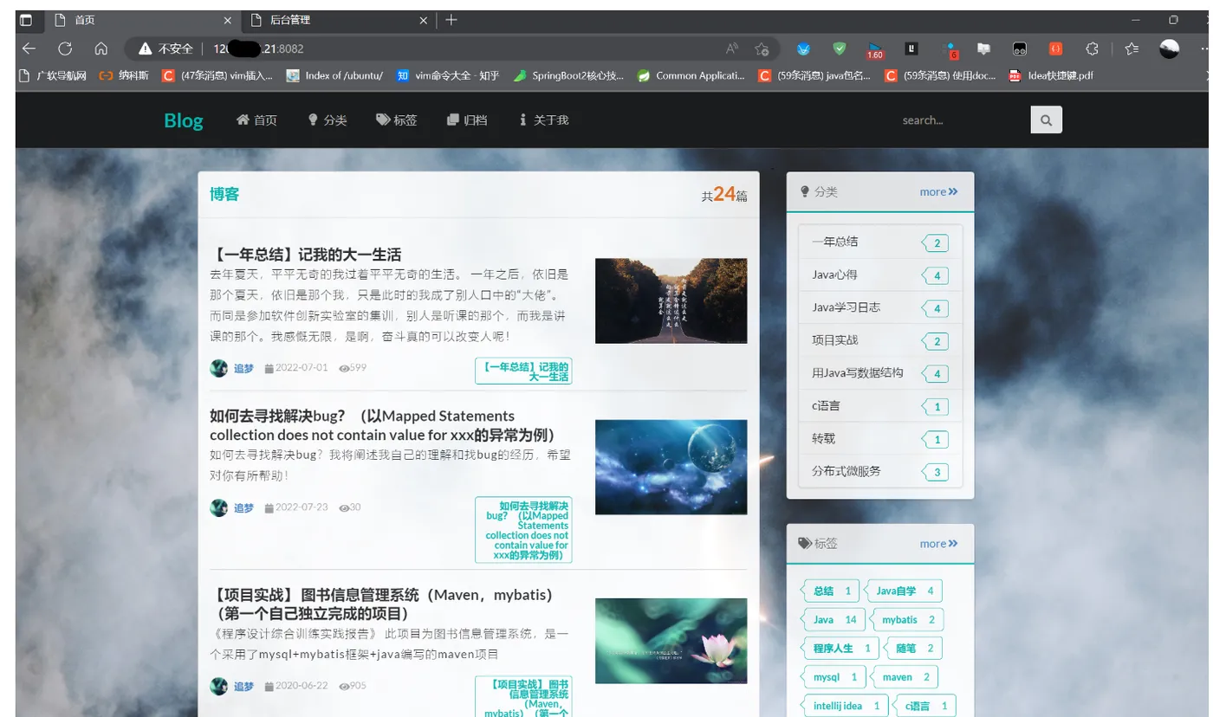Switch to the 首页 tab
Screen dimensions: 1213x717
[x=142, y=20]
